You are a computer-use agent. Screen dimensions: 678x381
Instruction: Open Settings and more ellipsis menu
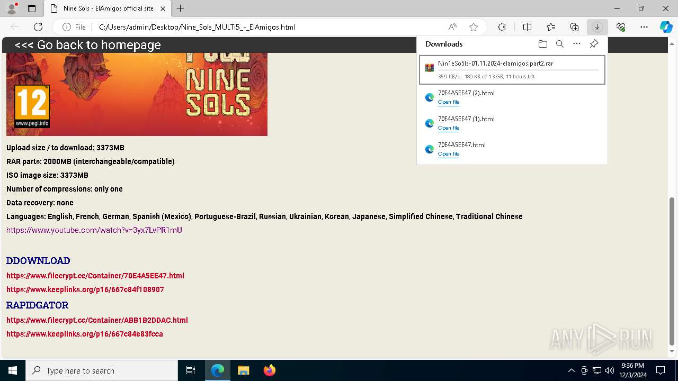[644, 27]
